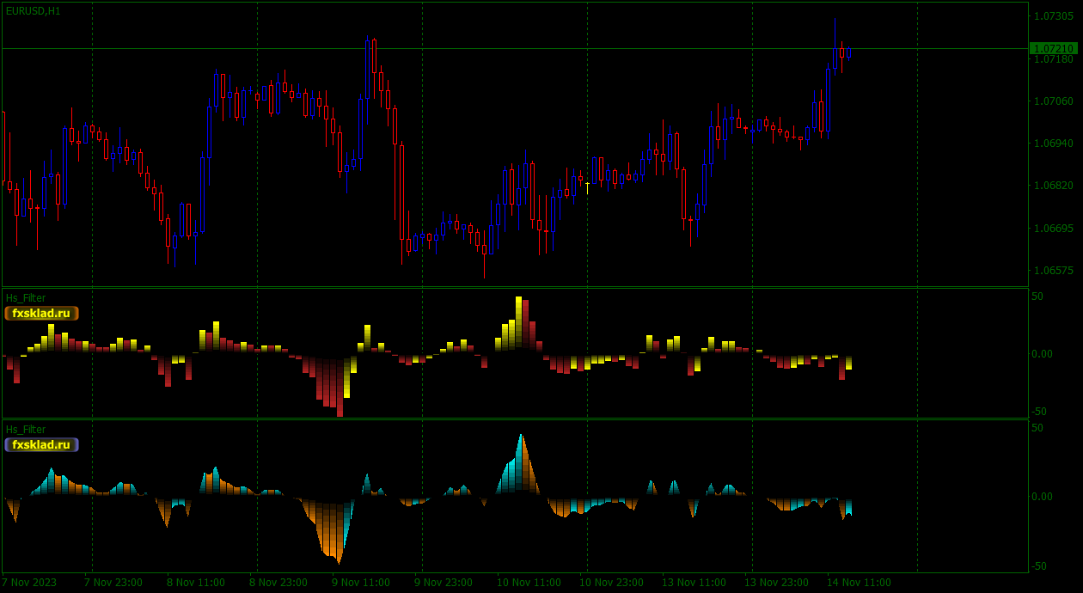This screenshot has width=1083, height=593.
Task: Click the 1.07305 price axis label
Action: pyautogui.click(x=1053, y=16)
